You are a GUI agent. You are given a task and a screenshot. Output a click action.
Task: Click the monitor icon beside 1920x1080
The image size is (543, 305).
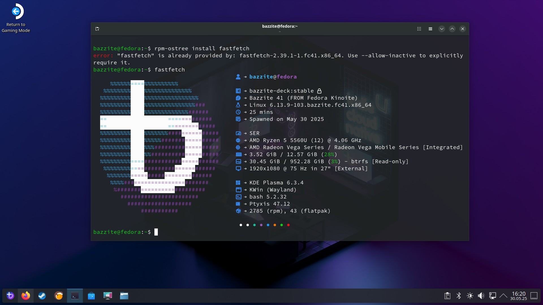(x=238, y=169)
